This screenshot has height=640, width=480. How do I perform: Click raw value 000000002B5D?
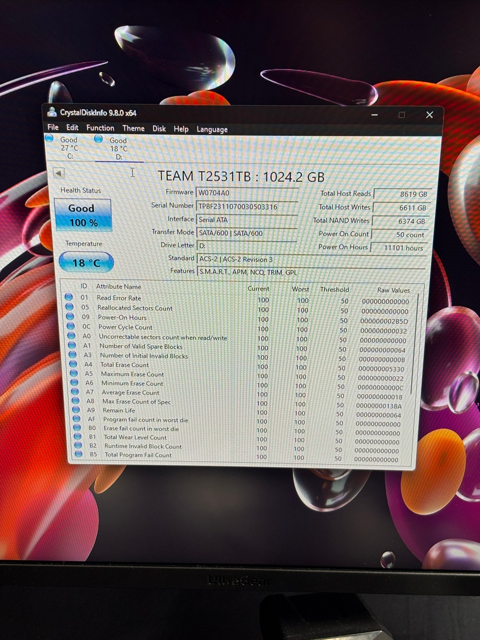coord(384,321)
